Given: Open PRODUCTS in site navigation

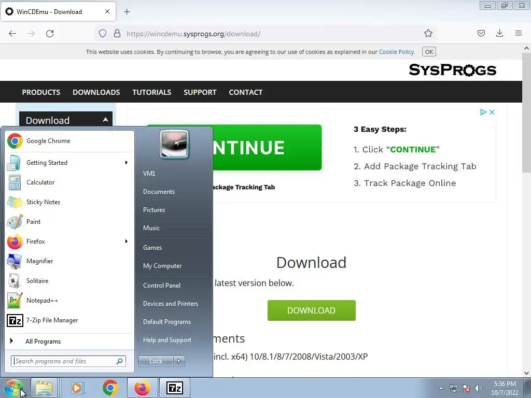Looking at the screenshot, I should pos(41,92).
